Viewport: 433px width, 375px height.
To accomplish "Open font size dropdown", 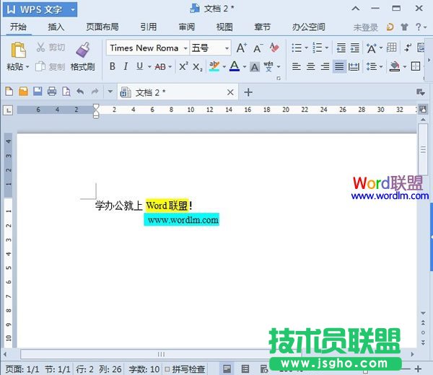I will click(227, 48).
